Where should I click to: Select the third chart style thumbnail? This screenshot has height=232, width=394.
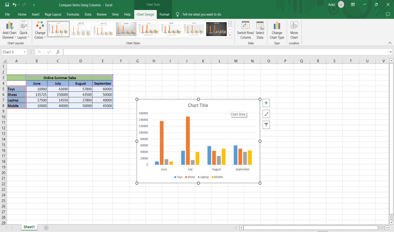point(103,29)
